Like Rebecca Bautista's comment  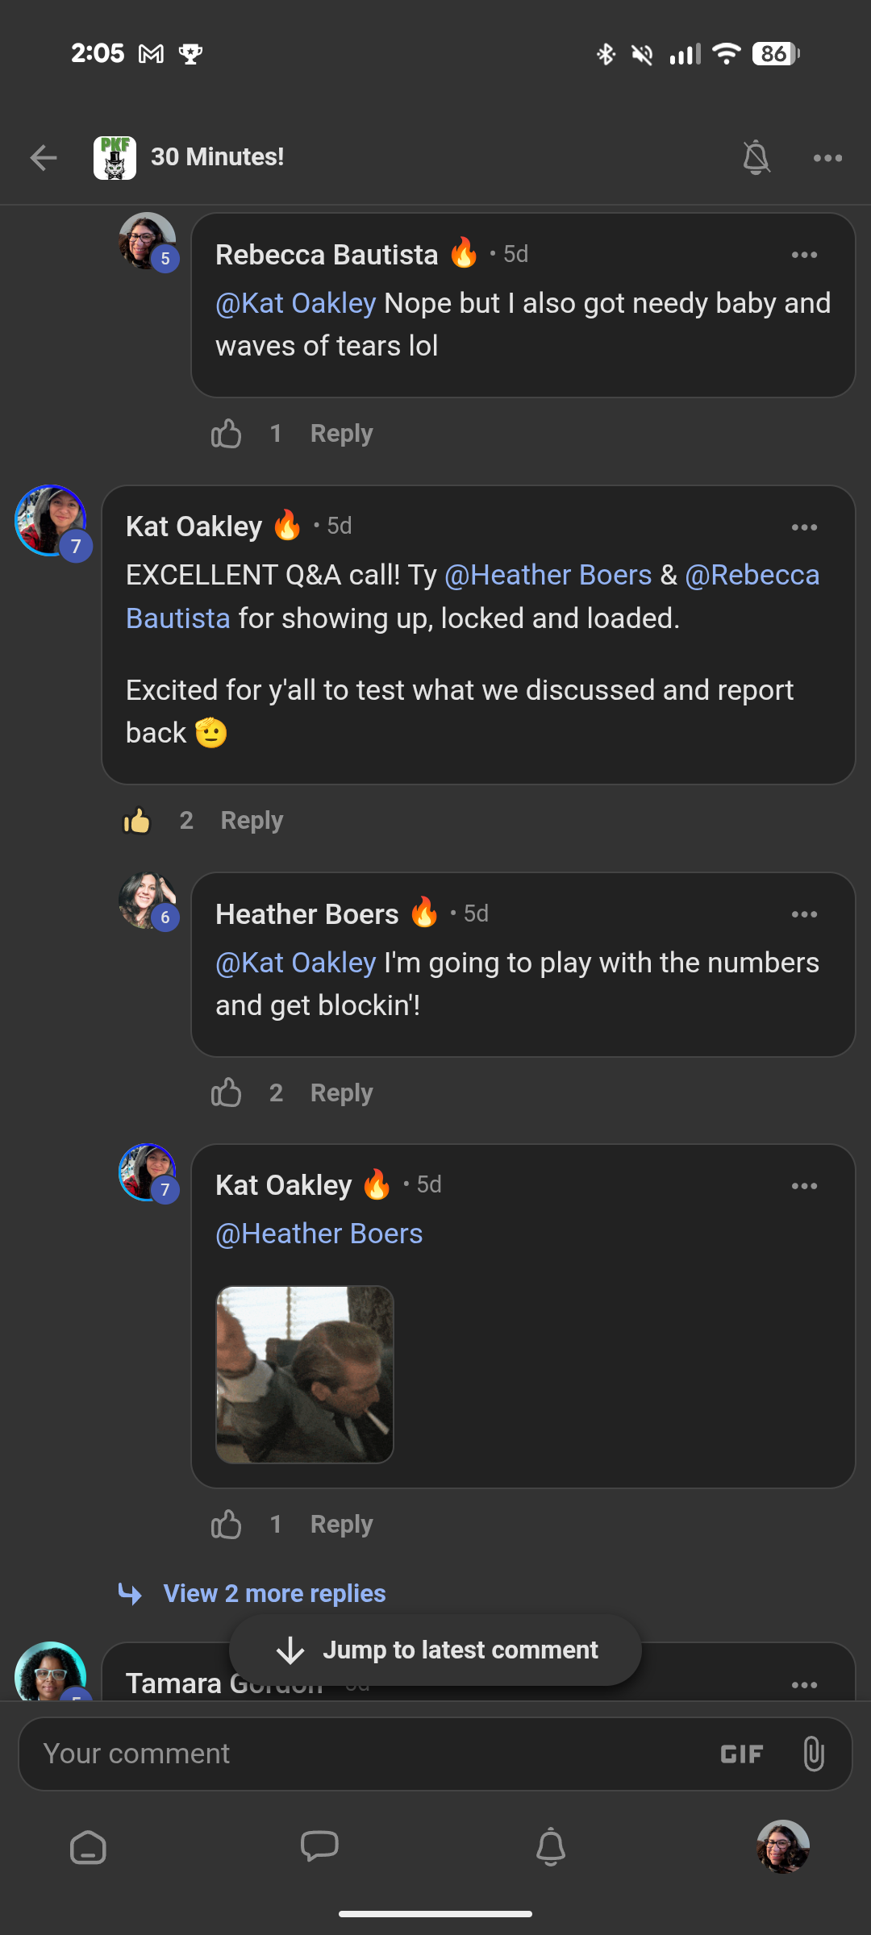[227, 434]
